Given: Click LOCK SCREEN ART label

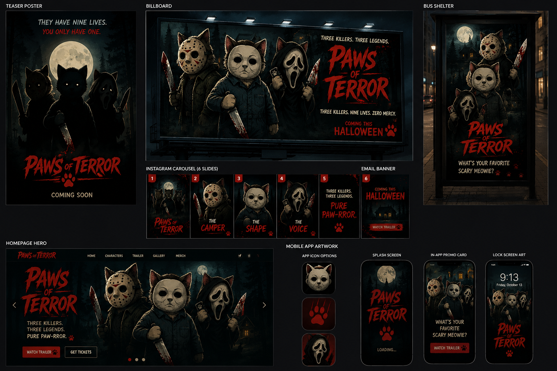Looking at the screenshot, I should pyautogui.click(x=509, y=255).
